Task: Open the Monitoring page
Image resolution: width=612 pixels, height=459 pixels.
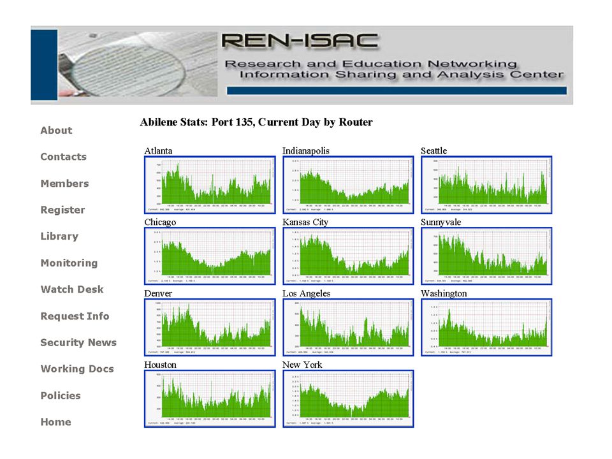Action: tap(69, 263)
